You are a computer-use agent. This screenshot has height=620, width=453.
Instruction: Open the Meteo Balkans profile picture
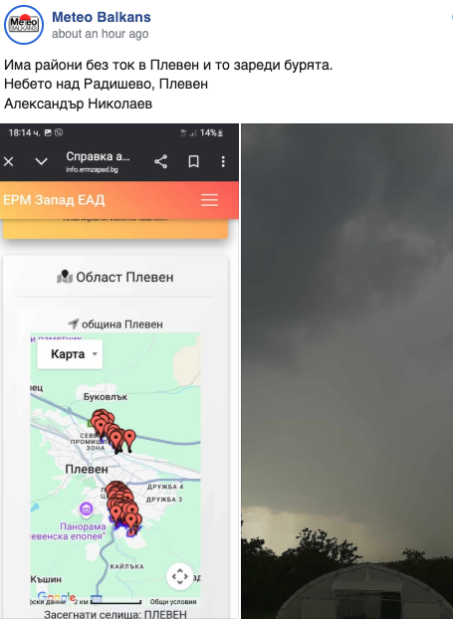click(x=24, y=25)
